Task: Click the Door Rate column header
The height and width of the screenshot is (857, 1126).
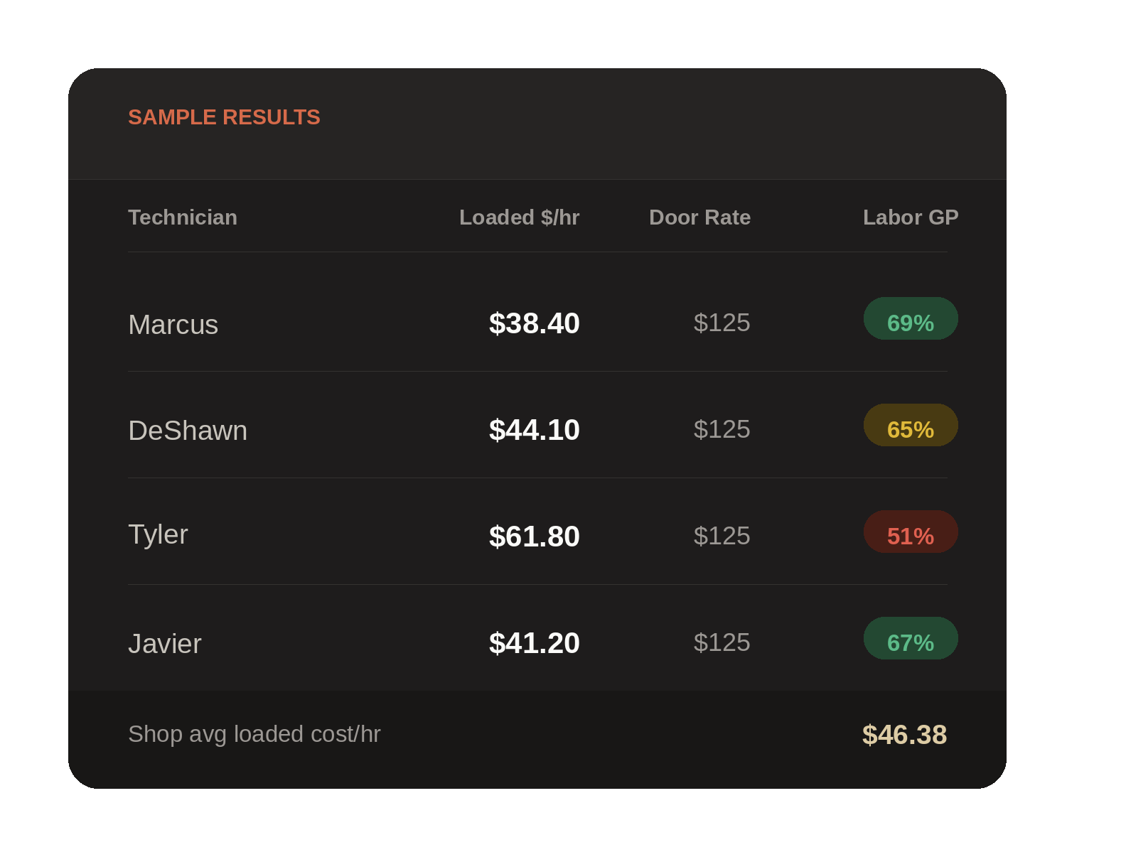Action: [699, 217]
